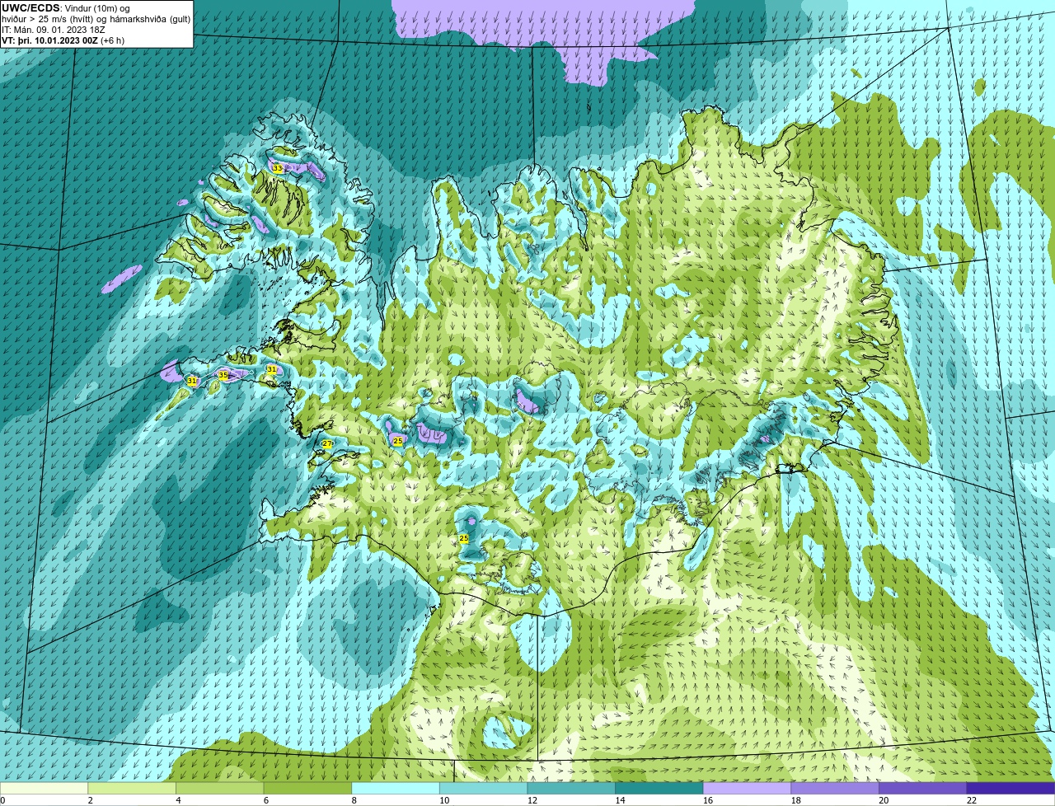Click the legend scale value "8"

point(354,800)
